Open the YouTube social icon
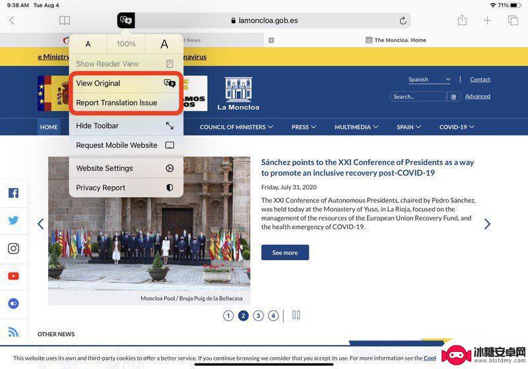The image size is (528, 369). click(x=13, y=276)
